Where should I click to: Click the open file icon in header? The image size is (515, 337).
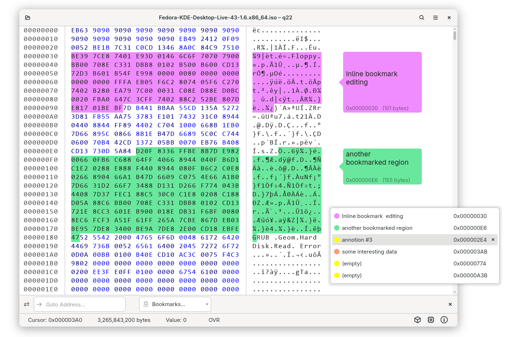[x=28, y=18]
